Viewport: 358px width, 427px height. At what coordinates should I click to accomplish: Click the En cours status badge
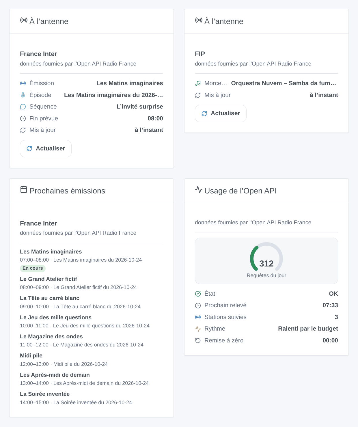33,268
